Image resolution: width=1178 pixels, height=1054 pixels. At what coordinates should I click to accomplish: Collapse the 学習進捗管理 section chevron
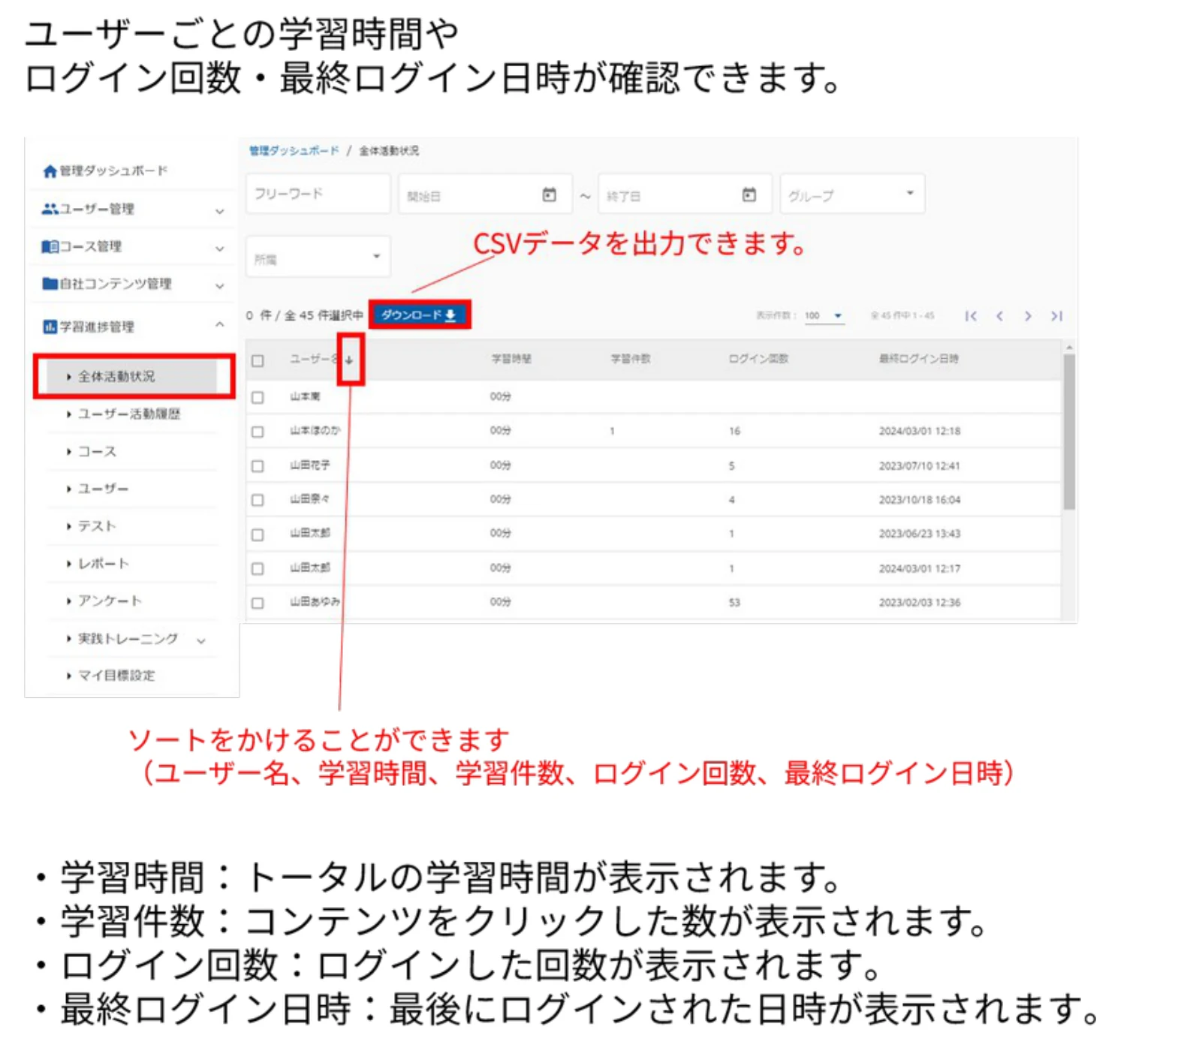point(219,324)
